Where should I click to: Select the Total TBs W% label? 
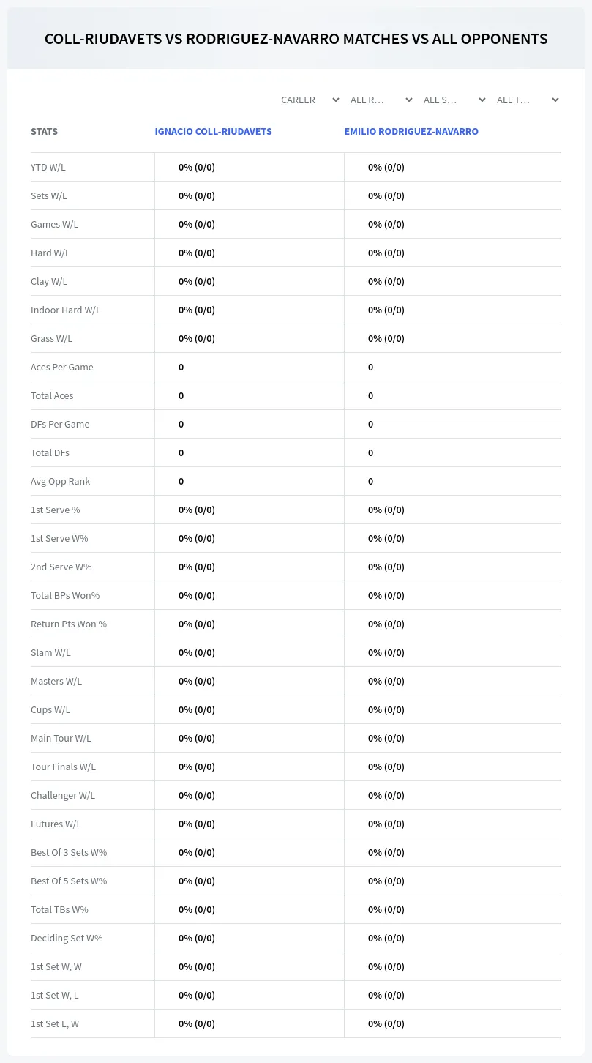59,909
